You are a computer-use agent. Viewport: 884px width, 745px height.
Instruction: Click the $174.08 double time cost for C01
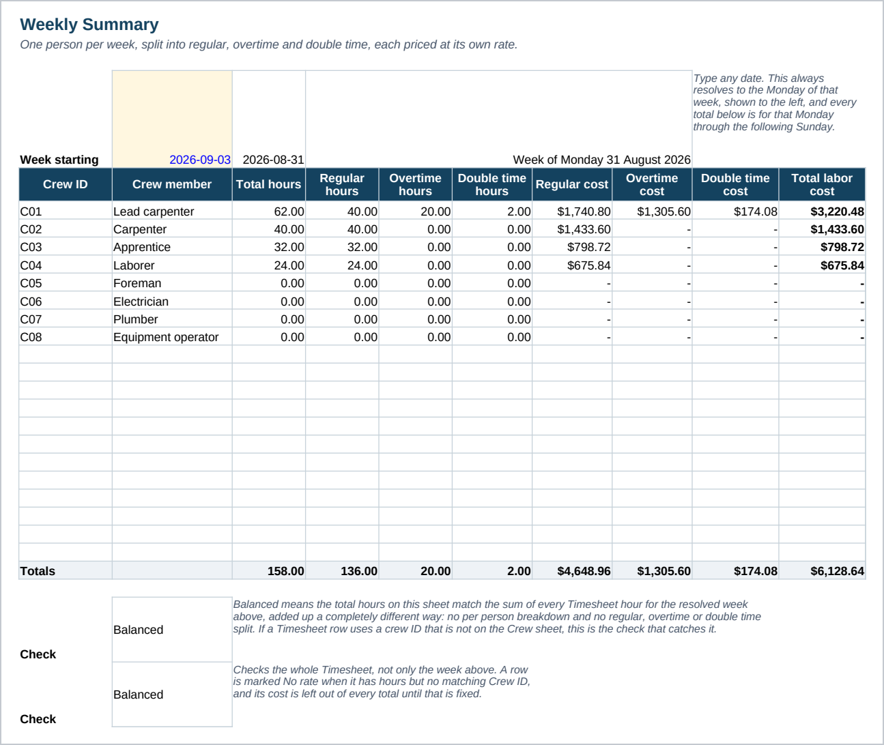coord(735,211)
